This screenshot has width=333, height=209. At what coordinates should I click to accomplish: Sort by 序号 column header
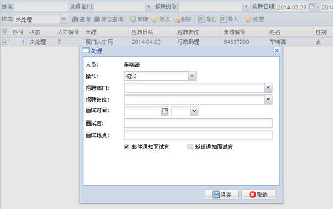pyautogui.click(x=18, y=32)
